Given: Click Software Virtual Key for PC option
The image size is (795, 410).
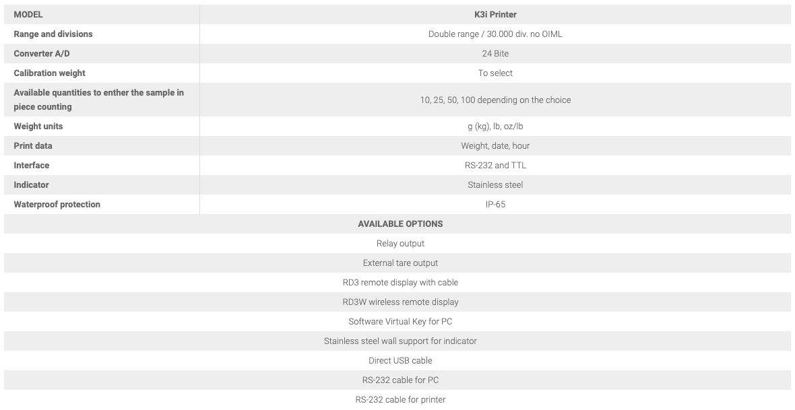Looking at the screenshot, I should click(400, 321).
